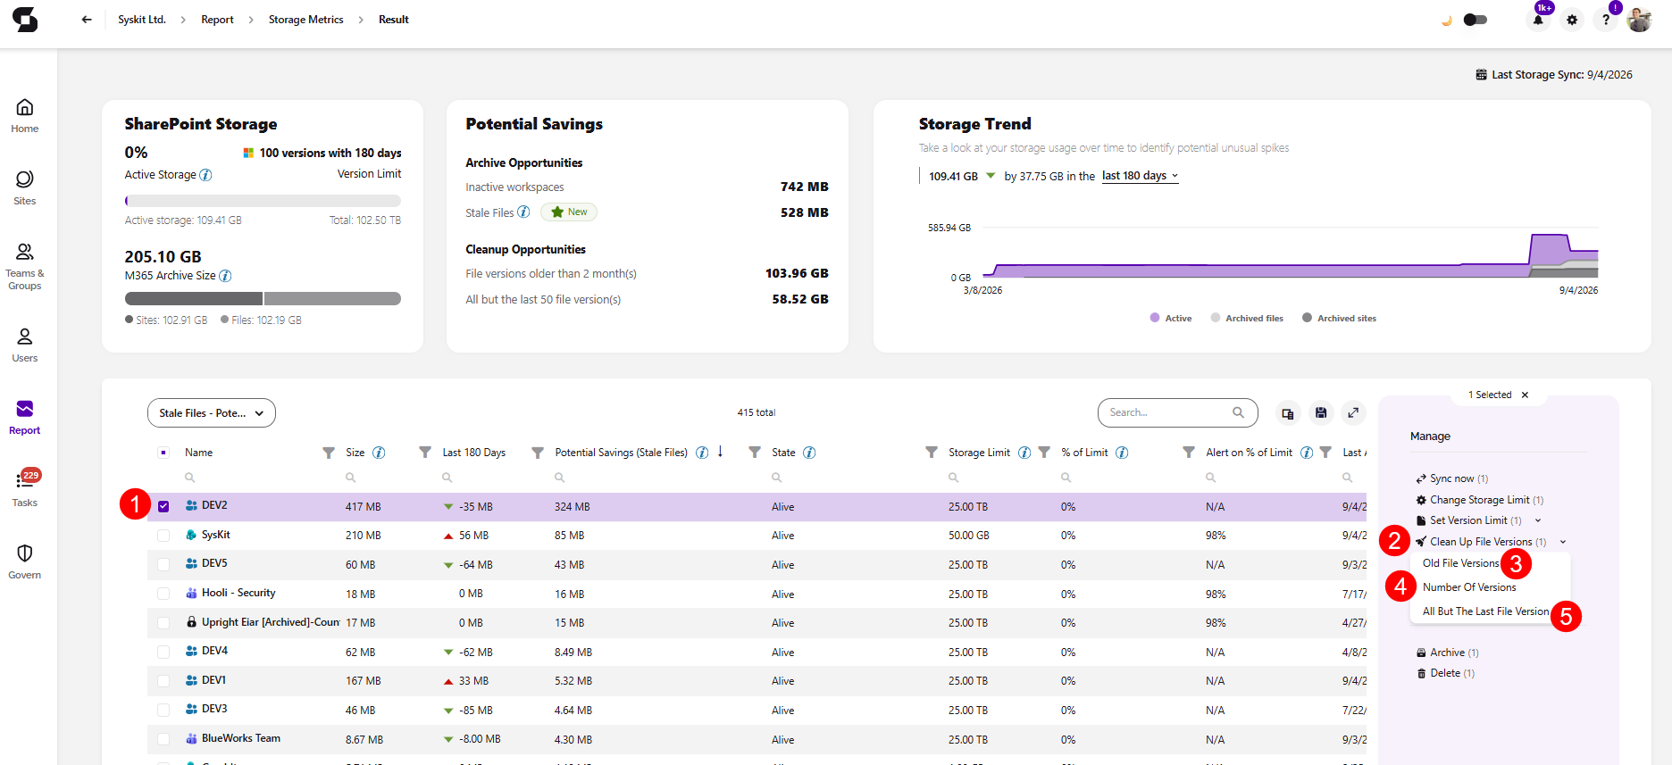Screen dimensions: 1672x765
Task: Expand the table to full screen
Action: 1354,412
